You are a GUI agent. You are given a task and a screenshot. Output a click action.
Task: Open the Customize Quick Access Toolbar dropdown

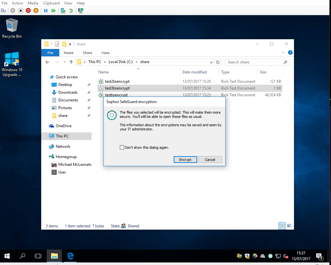pos(70,44)
